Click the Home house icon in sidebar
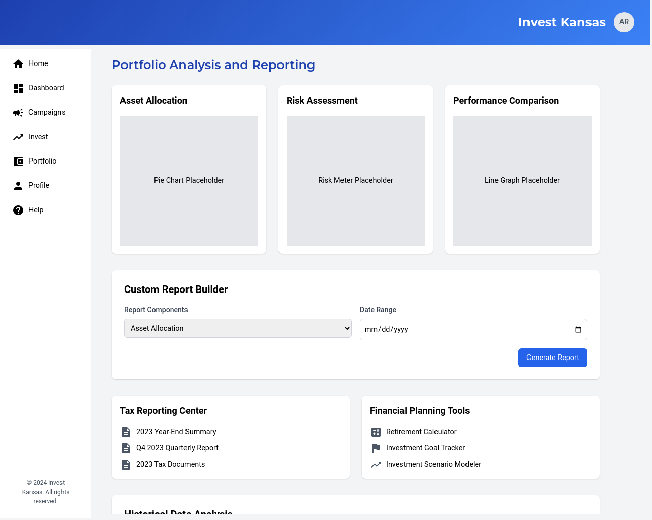 click(x=18, y=63)
